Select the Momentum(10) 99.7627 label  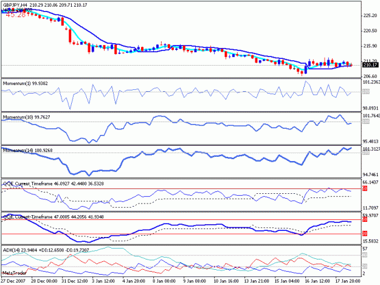click(26, 117)
